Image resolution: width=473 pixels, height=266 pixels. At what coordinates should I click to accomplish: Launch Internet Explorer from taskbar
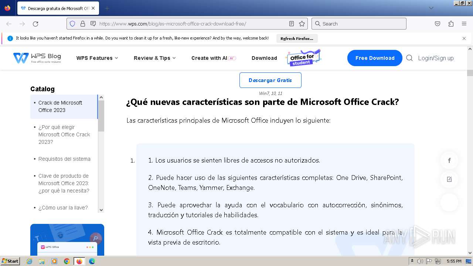point(30,261)
